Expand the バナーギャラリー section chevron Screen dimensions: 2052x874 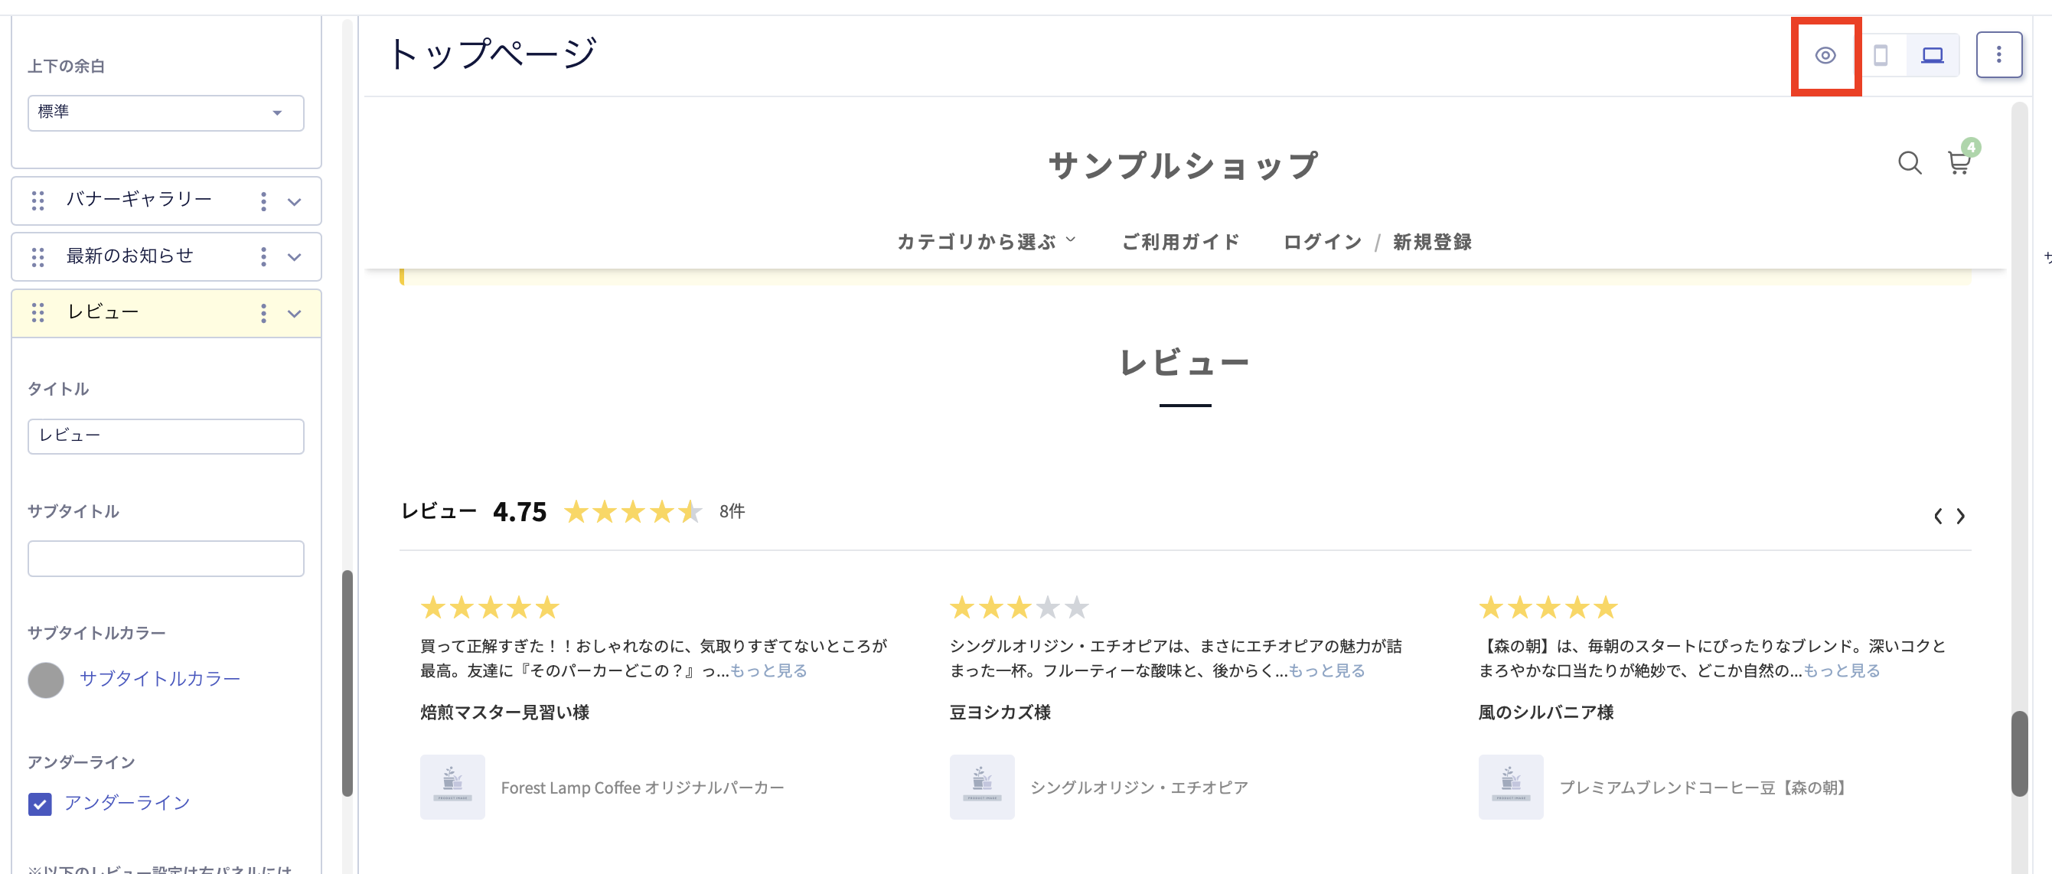[x=294, y=201]
